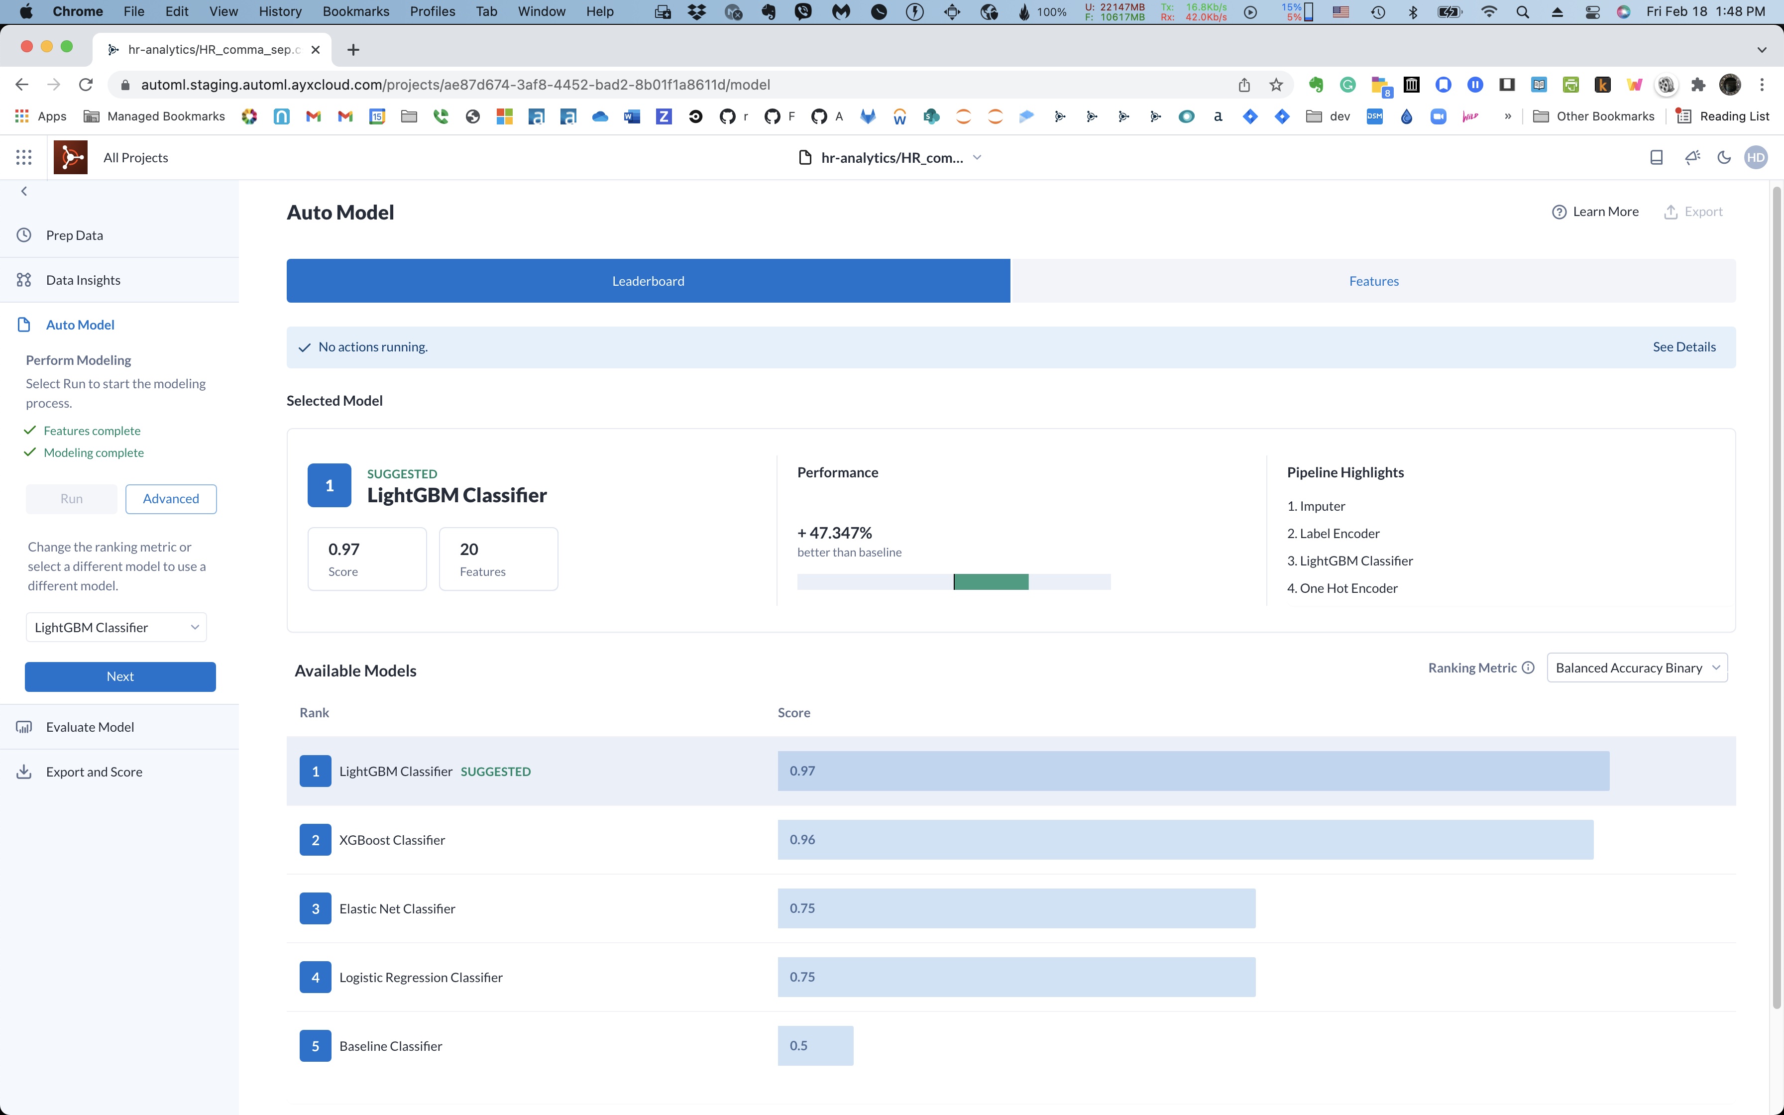This screenshot has width=1784, height=1115.
Task: Open the Bookmarks menu in the menu bar
Action: pyautogui.click(x=356, y=11)
